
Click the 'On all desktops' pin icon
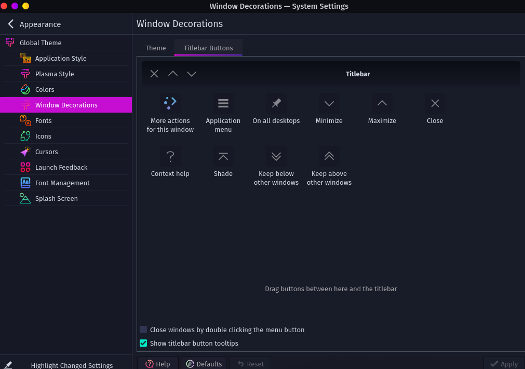point(276,103)
